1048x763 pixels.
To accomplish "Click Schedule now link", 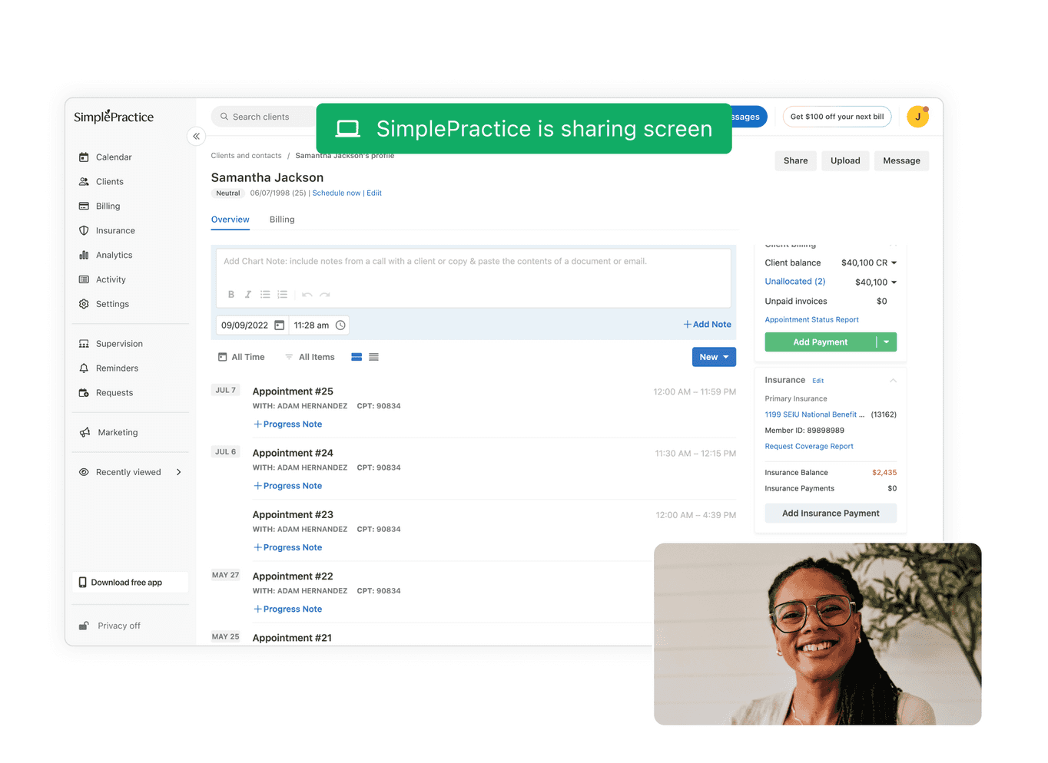I will point(337,193).
